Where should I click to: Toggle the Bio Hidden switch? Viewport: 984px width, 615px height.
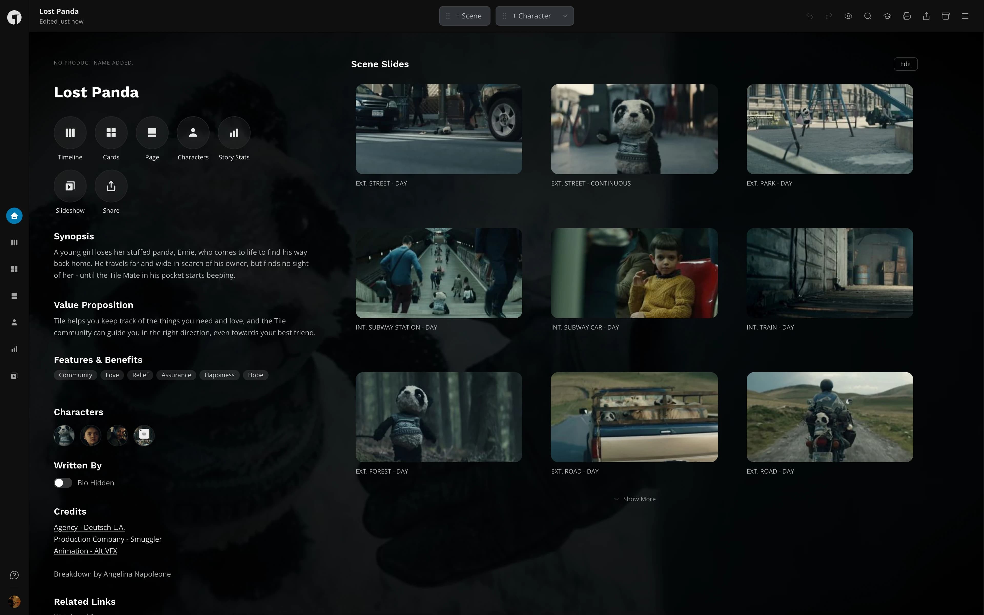63,483
